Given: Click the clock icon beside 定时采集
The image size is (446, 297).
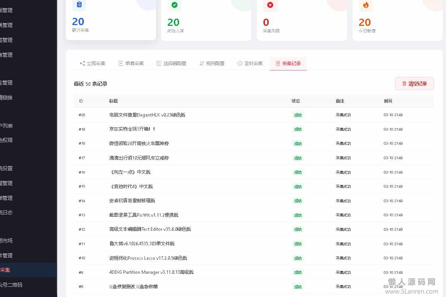Looking at the screenshot, I should point(240,64).
